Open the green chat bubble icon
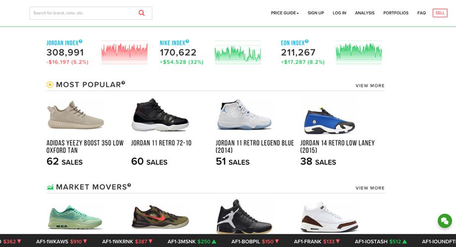This screenshot has width=456, height=247. (445, 221)
